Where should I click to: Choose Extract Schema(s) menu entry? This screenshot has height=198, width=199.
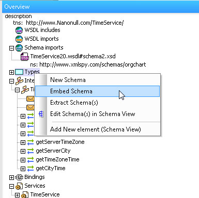tap(98, 103)
